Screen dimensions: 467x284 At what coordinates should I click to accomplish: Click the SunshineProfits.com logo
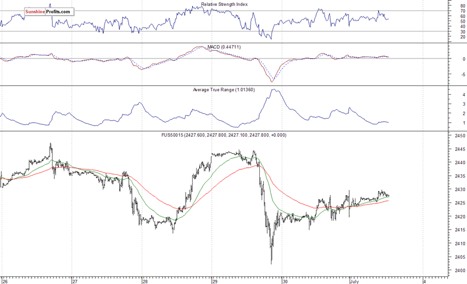point(48,11)
